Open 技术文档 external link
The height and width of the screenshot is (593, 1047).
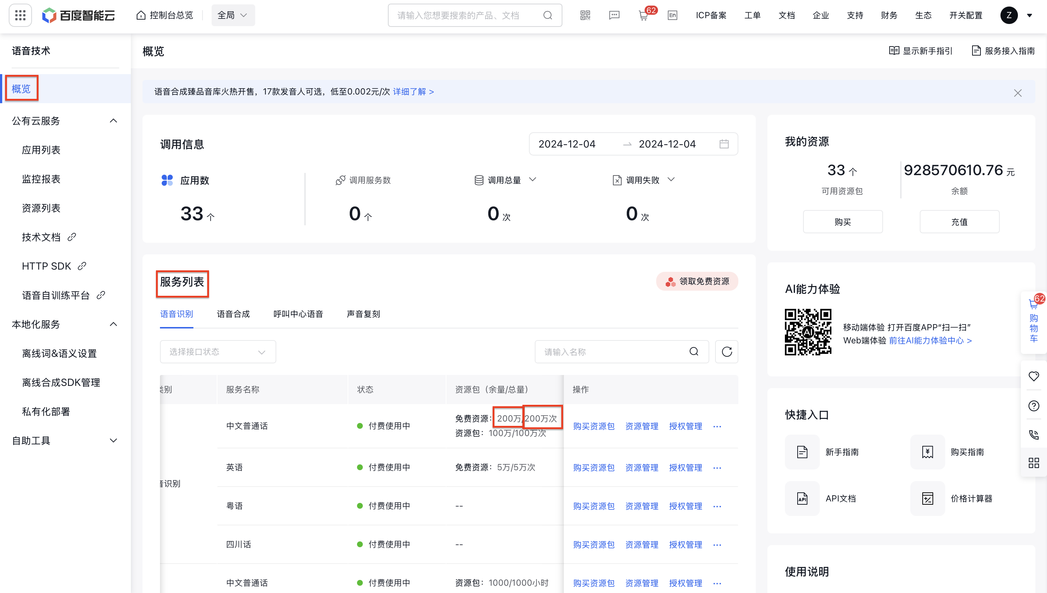click(x=49, y=237)
